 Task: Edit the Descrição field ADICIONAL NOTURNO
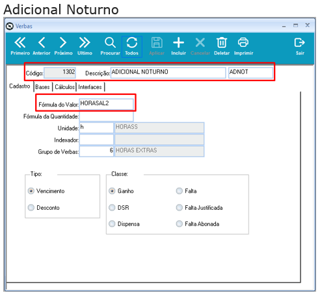click(168, 73)
